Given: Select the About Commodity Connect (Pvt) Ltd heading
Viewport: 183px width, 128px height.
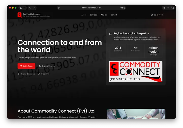Looking at the screenshot, I should pyautogui.click(x=56, y=111).
